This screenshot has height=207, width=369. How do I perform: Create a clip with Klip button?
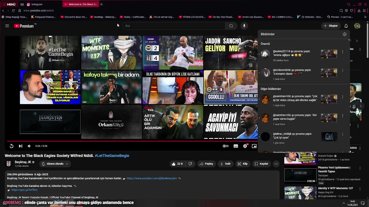(242, 164)
